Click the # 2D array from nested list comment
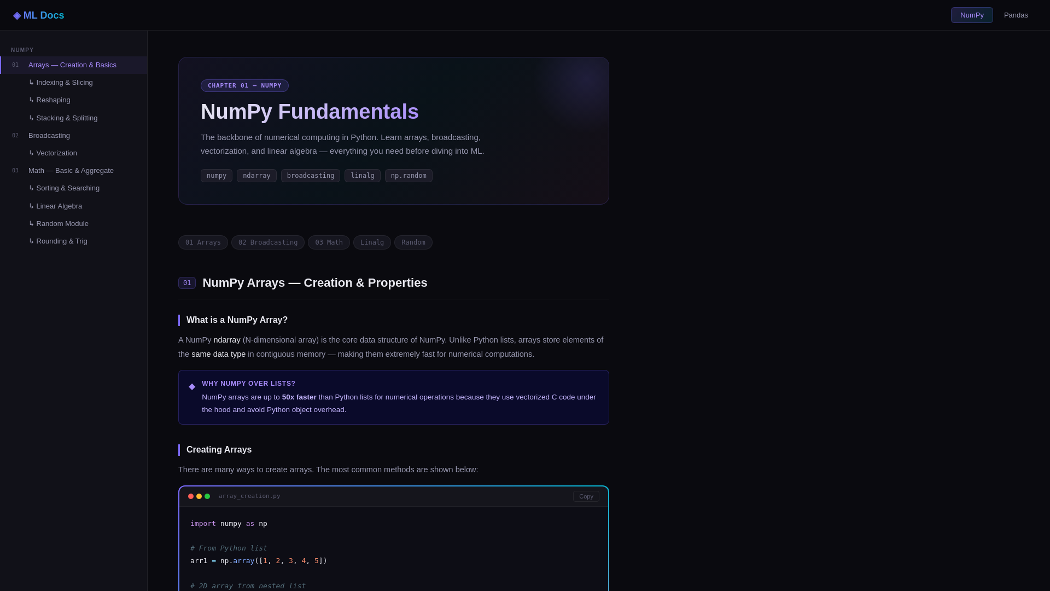The height and width of the screenshot is (591, 1050). tap(248, 586)
